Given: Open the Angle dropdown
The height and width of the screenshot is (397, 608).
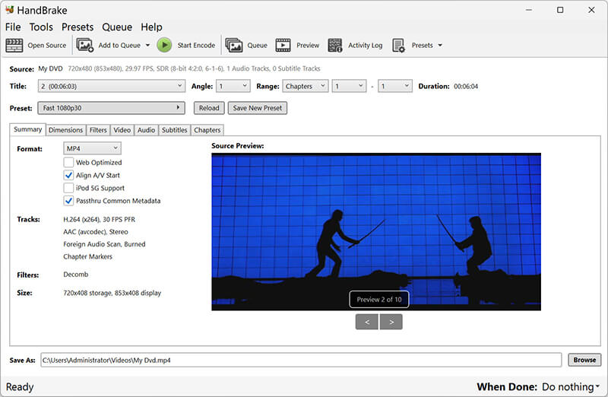Looking at the screenshot, I should pyautogui.click(x=233, y=86).
